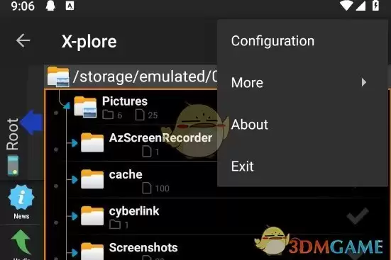
Task: Open the Screenshots folder entry
Action: tap(143, 247)
